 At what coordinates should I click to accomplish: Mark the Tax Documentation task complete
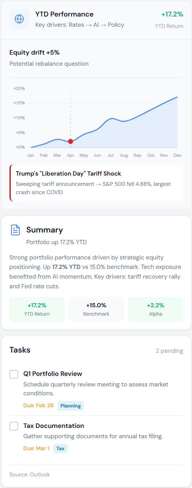coord(14,426)
